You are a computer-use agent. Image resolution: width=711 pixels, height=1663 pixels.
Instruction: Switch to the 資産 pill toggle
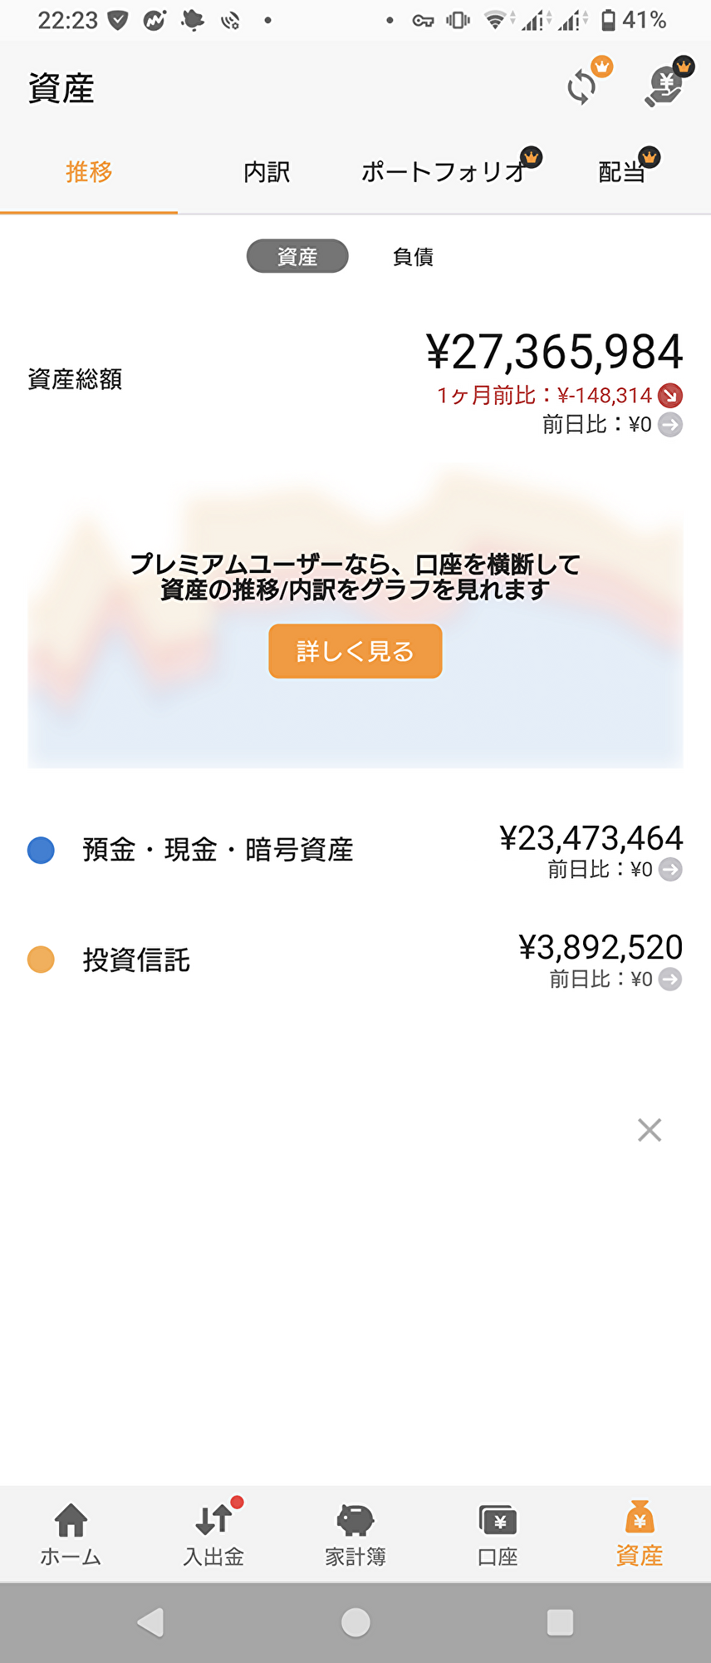pyautogui.click(x=297, y=256)
